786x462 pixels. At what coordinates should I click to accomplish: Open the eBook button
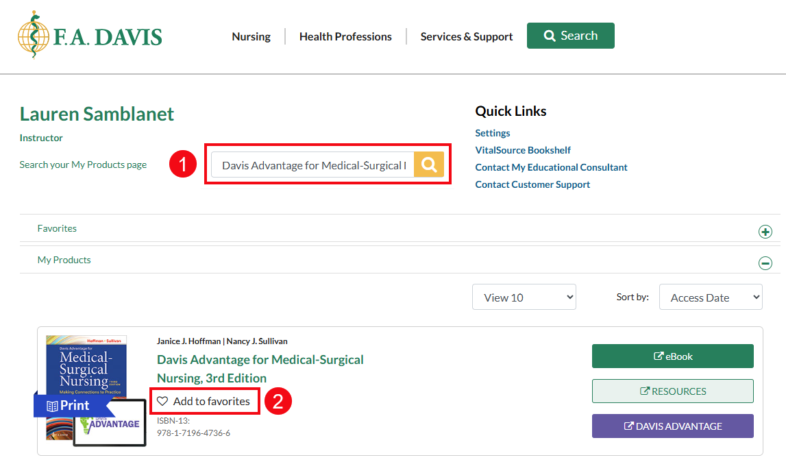[x=672, y=356]
